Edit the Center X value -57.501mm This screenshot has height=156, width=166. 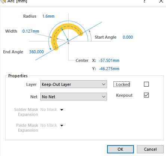point(109,60)
